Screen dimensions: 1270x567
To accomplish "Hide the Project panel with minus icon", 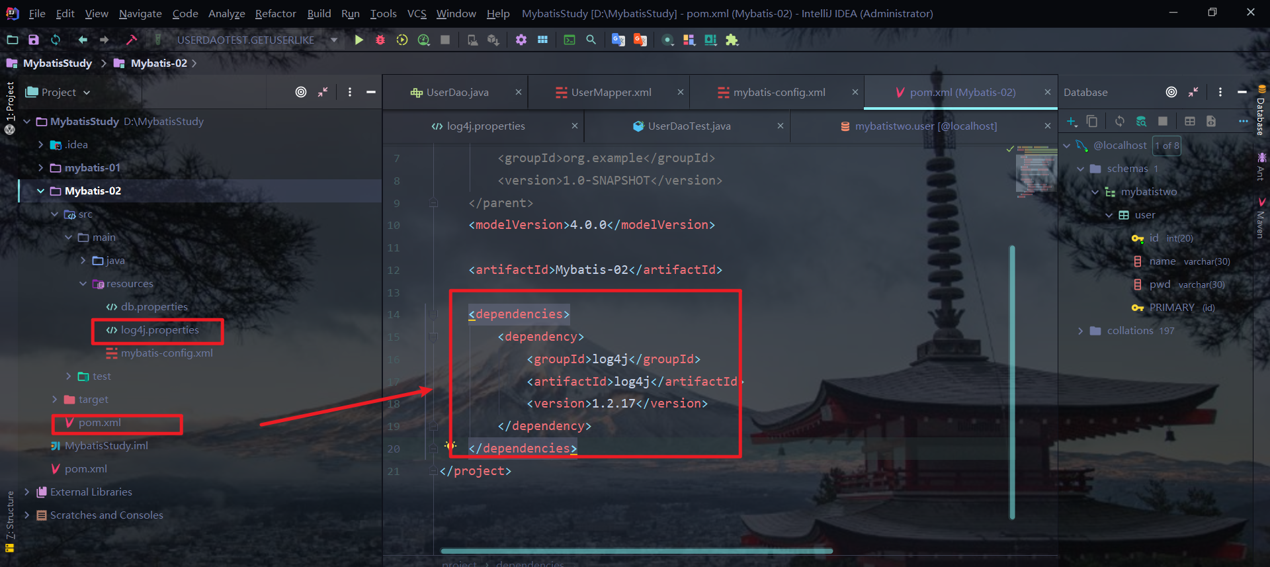I will tap(371, 92).
